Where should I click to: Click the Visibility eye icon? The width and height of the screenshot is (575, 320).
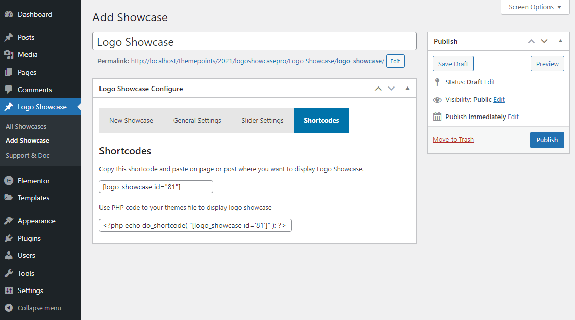[x=437, y=100]
